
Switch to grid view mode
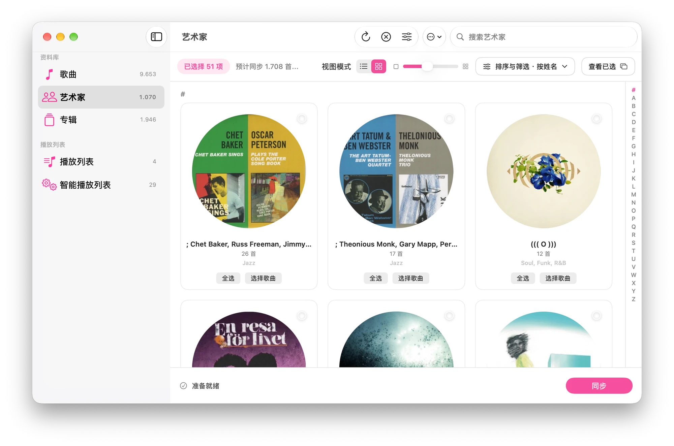378,66
